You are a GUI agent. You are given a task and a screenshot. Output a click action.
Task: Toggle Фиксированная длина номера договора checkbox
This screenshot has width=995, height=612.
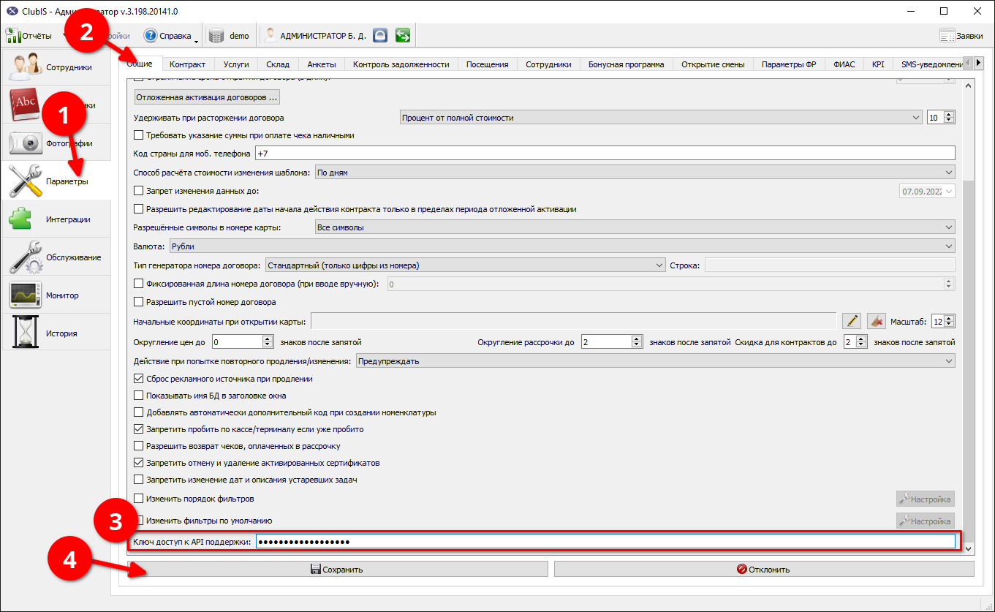click(139, 284)
